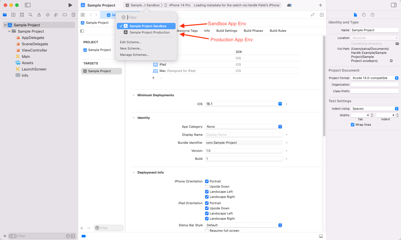Choose Edit Scheme… from the menu

point(131,42)
